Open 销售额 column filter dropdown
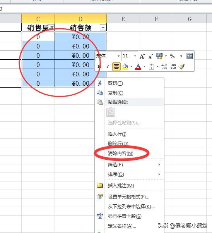 [x=103, y=28]
